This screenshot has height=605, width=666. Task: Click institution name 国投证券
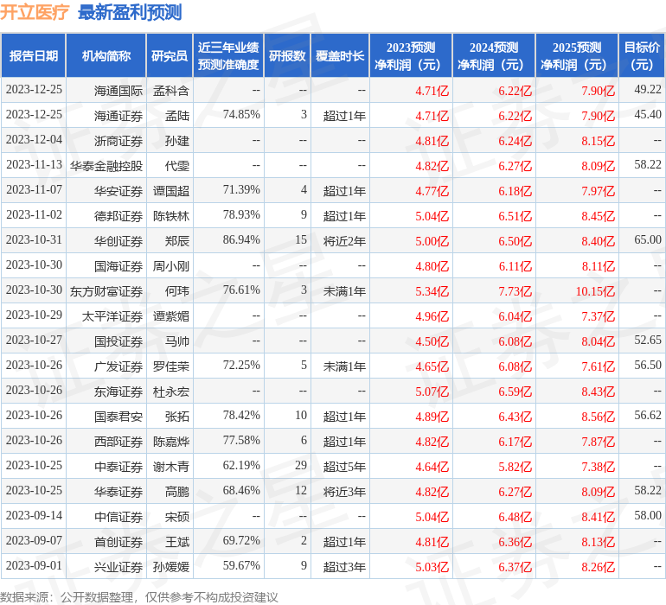click(x=118, y=341)
